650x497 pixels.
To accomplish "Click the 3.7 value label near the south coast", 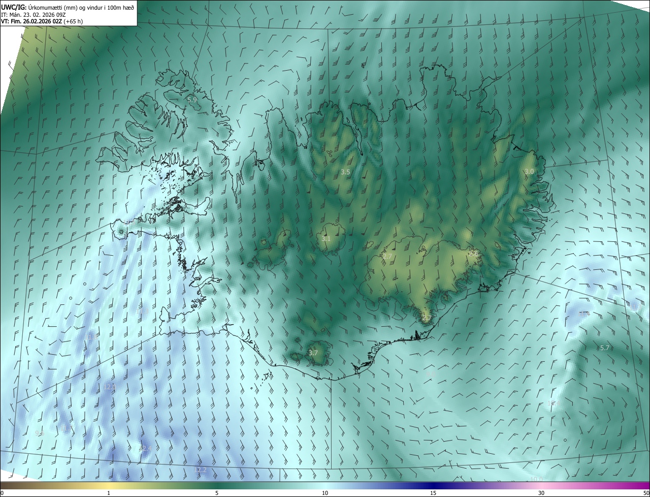I will (313, 353).
